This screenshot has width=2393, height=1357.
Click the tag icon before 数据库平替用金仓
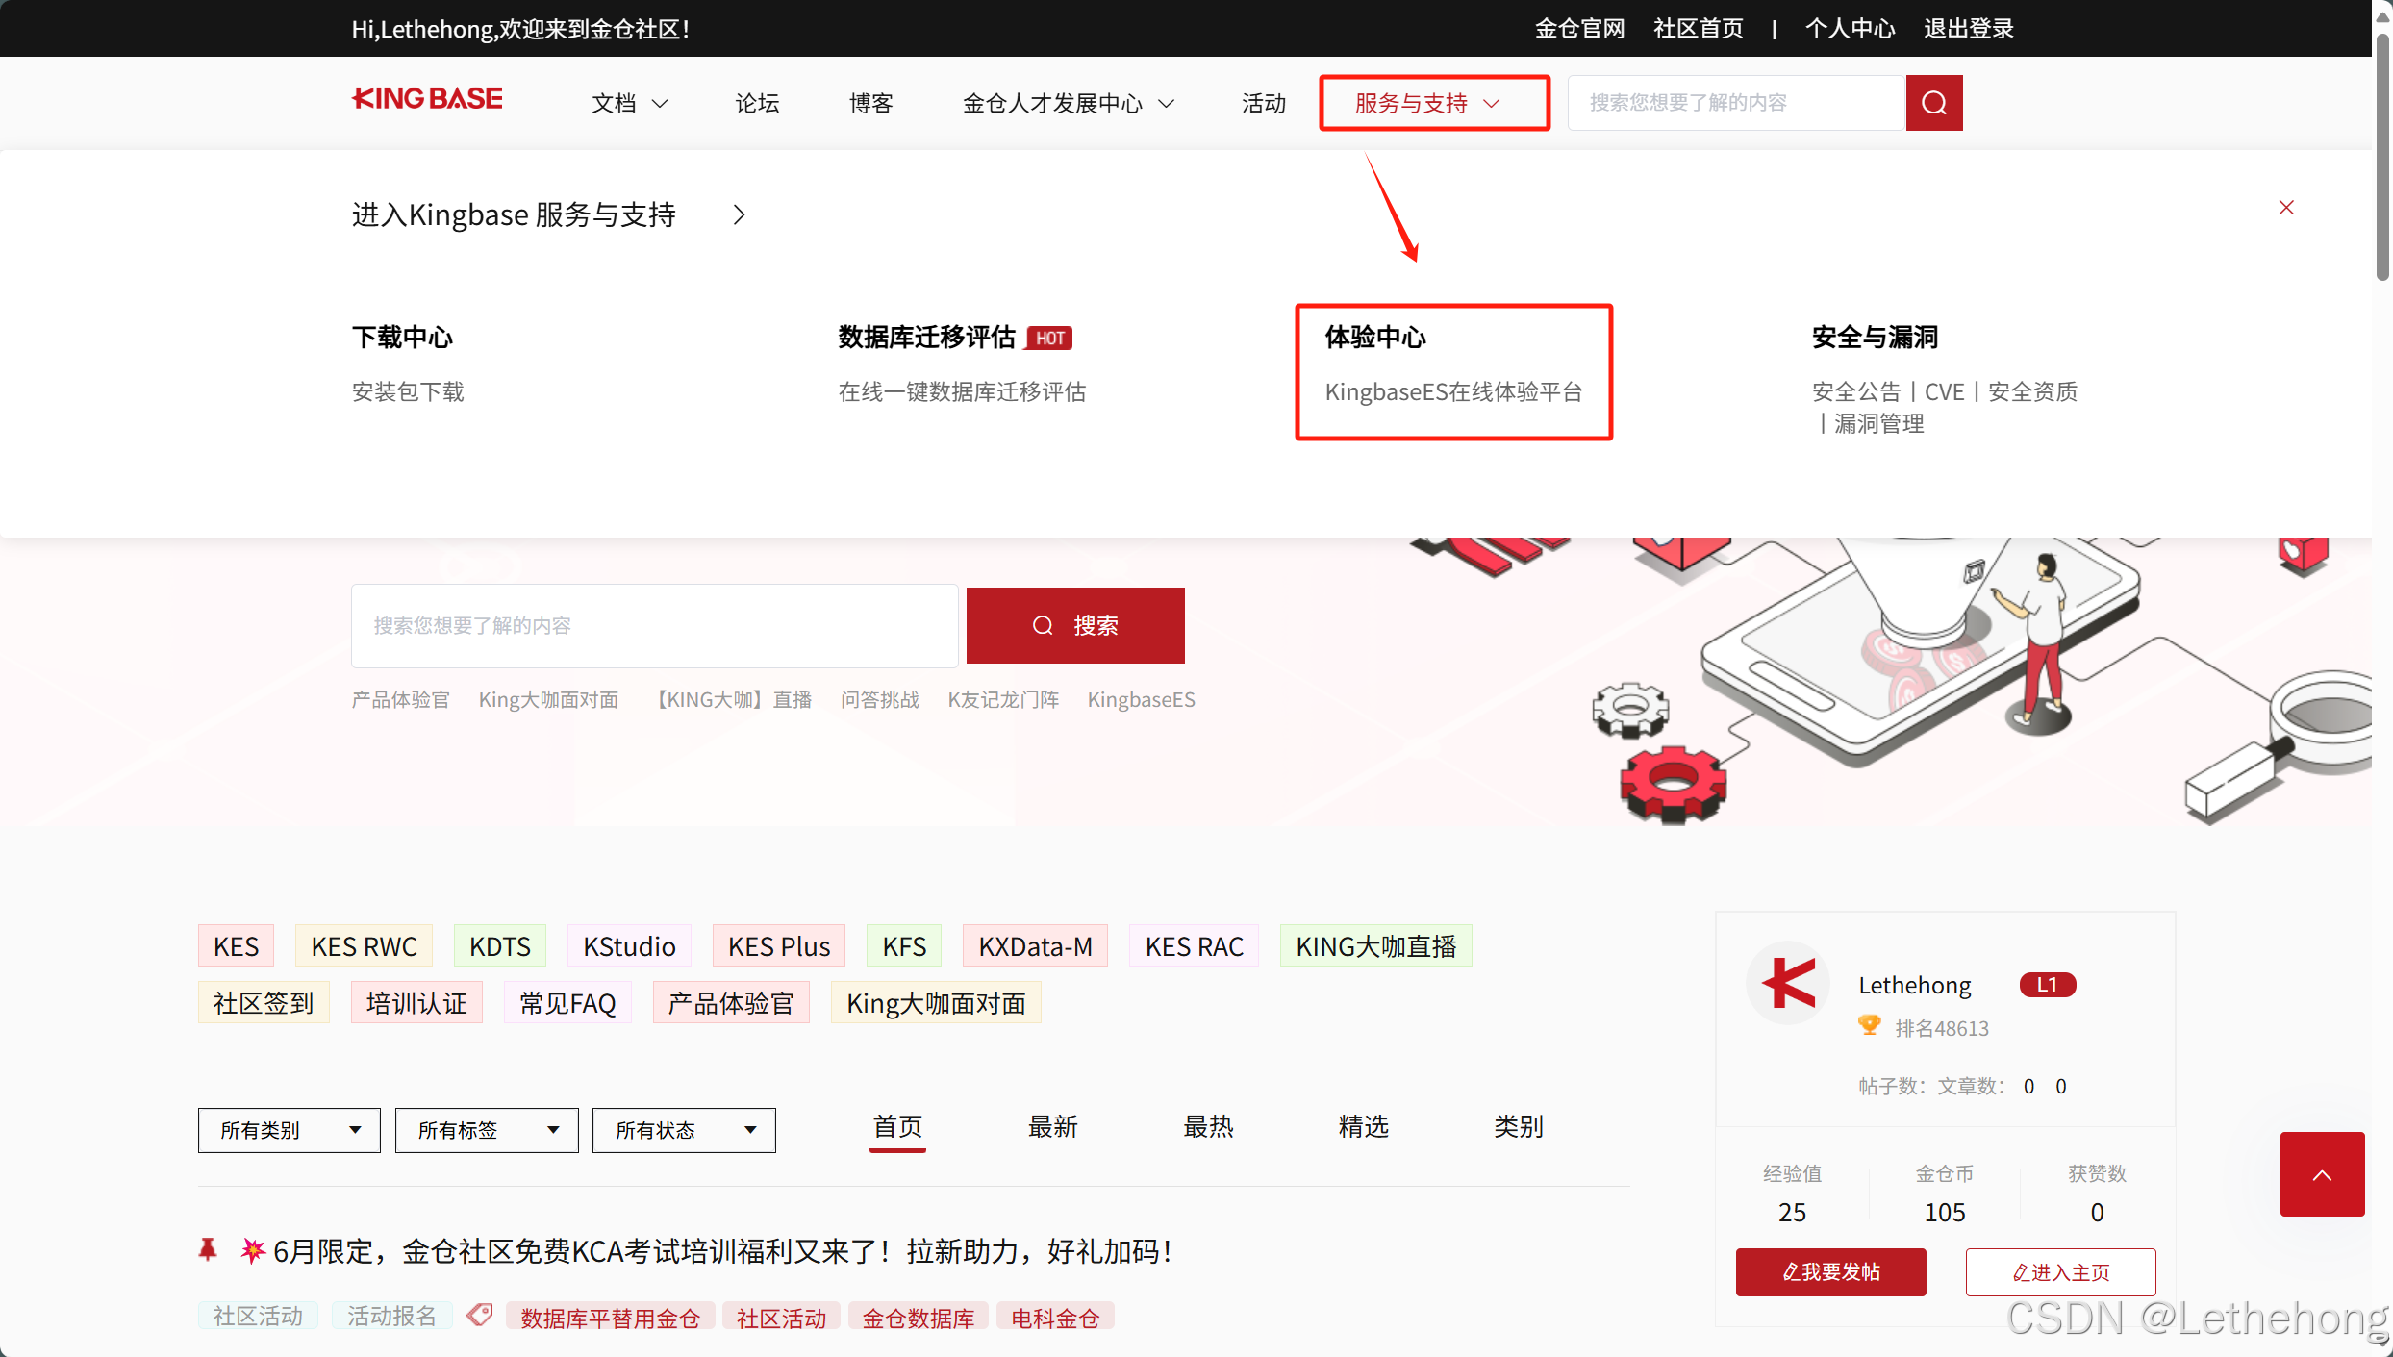point(480,1315)
